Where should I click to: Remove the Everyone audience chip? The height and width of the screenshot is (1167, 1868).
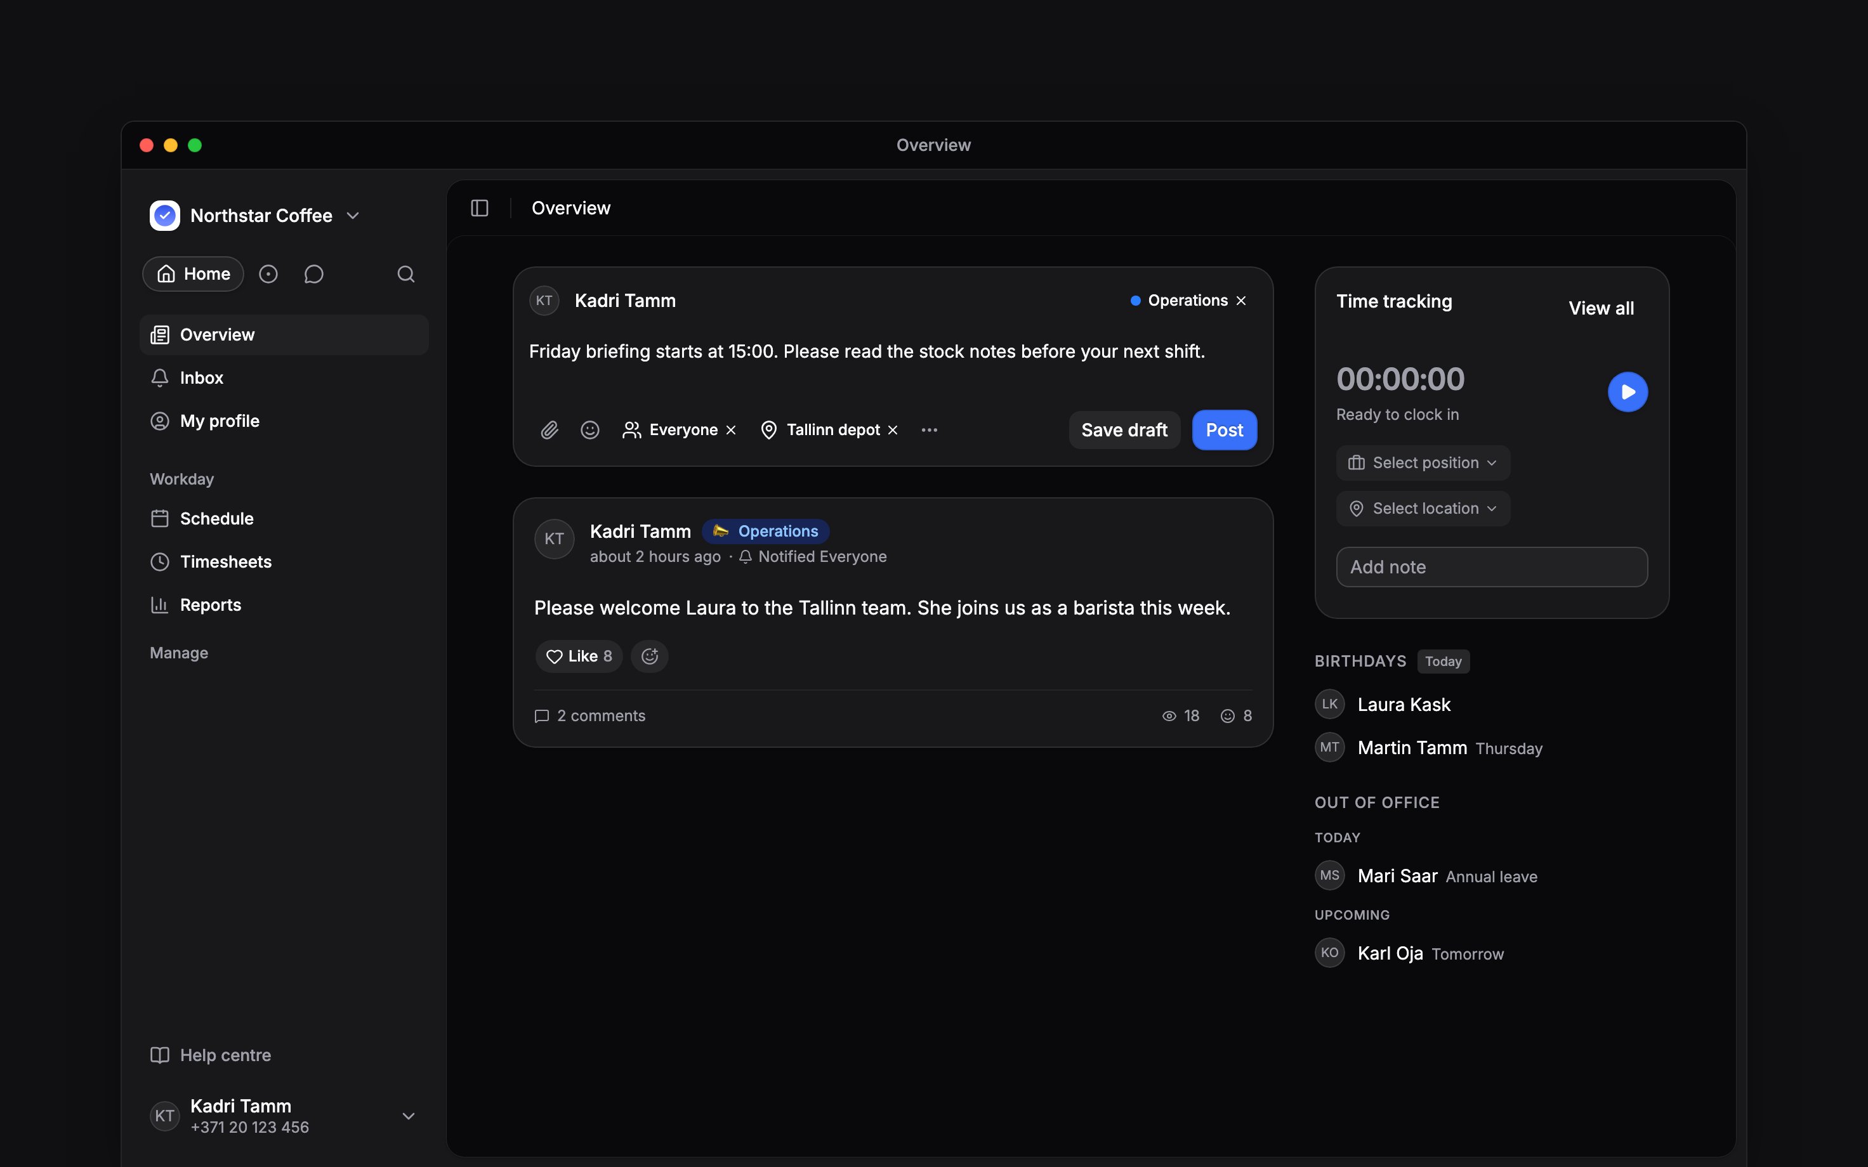pos(731,430)
